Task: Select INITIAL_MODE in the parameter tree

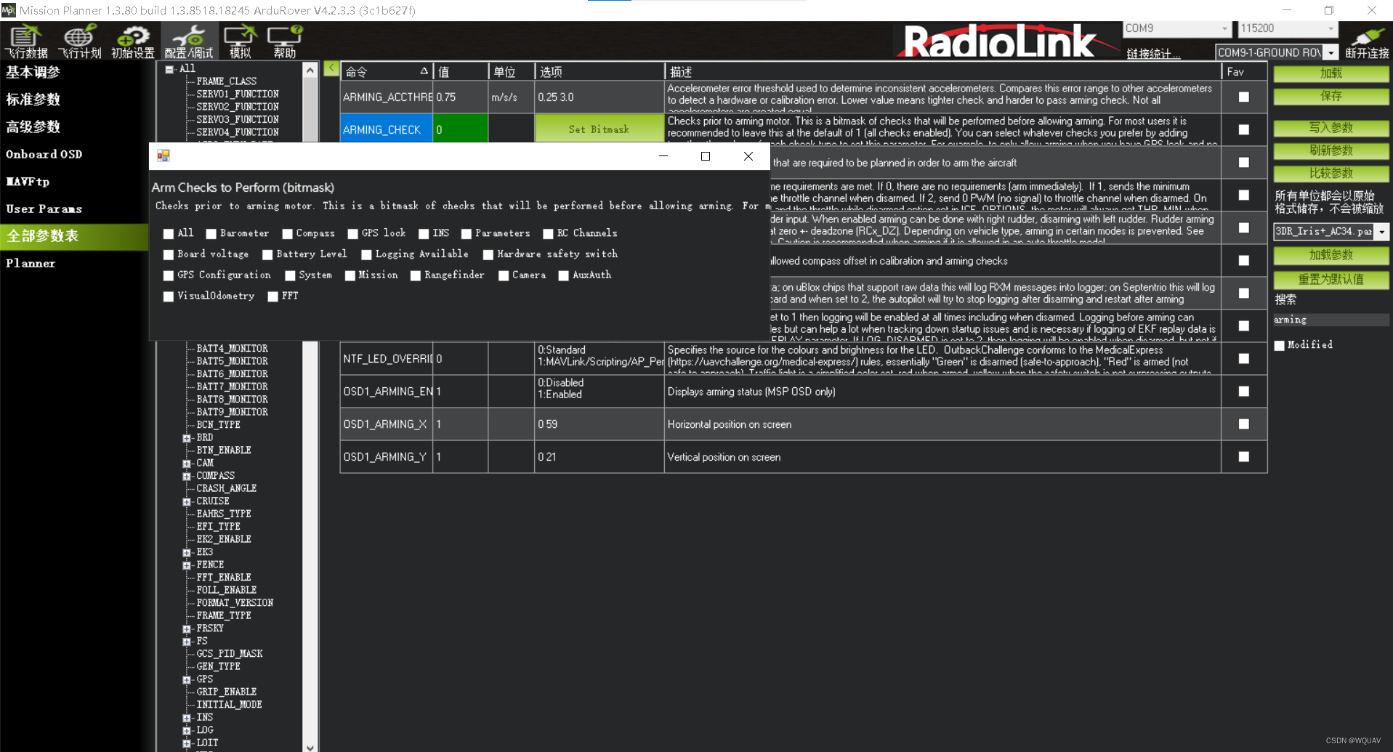Action: [x=229, y=705]
